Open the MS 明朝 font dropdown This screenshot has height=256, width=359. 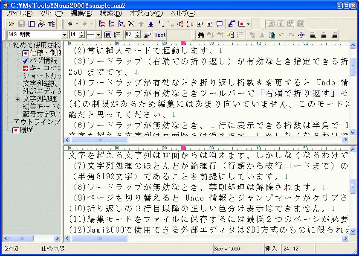pos(65,35)
